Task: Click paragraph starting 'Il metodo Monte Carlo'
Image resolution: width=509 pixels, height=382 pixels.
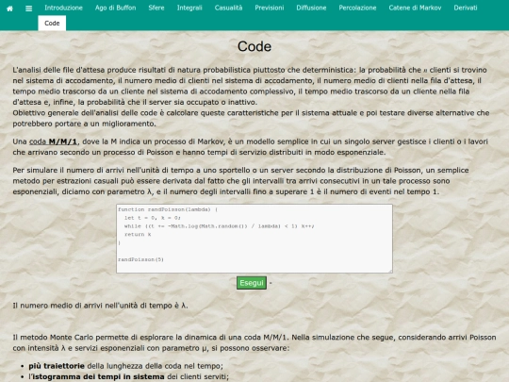Action: point(254,342)
